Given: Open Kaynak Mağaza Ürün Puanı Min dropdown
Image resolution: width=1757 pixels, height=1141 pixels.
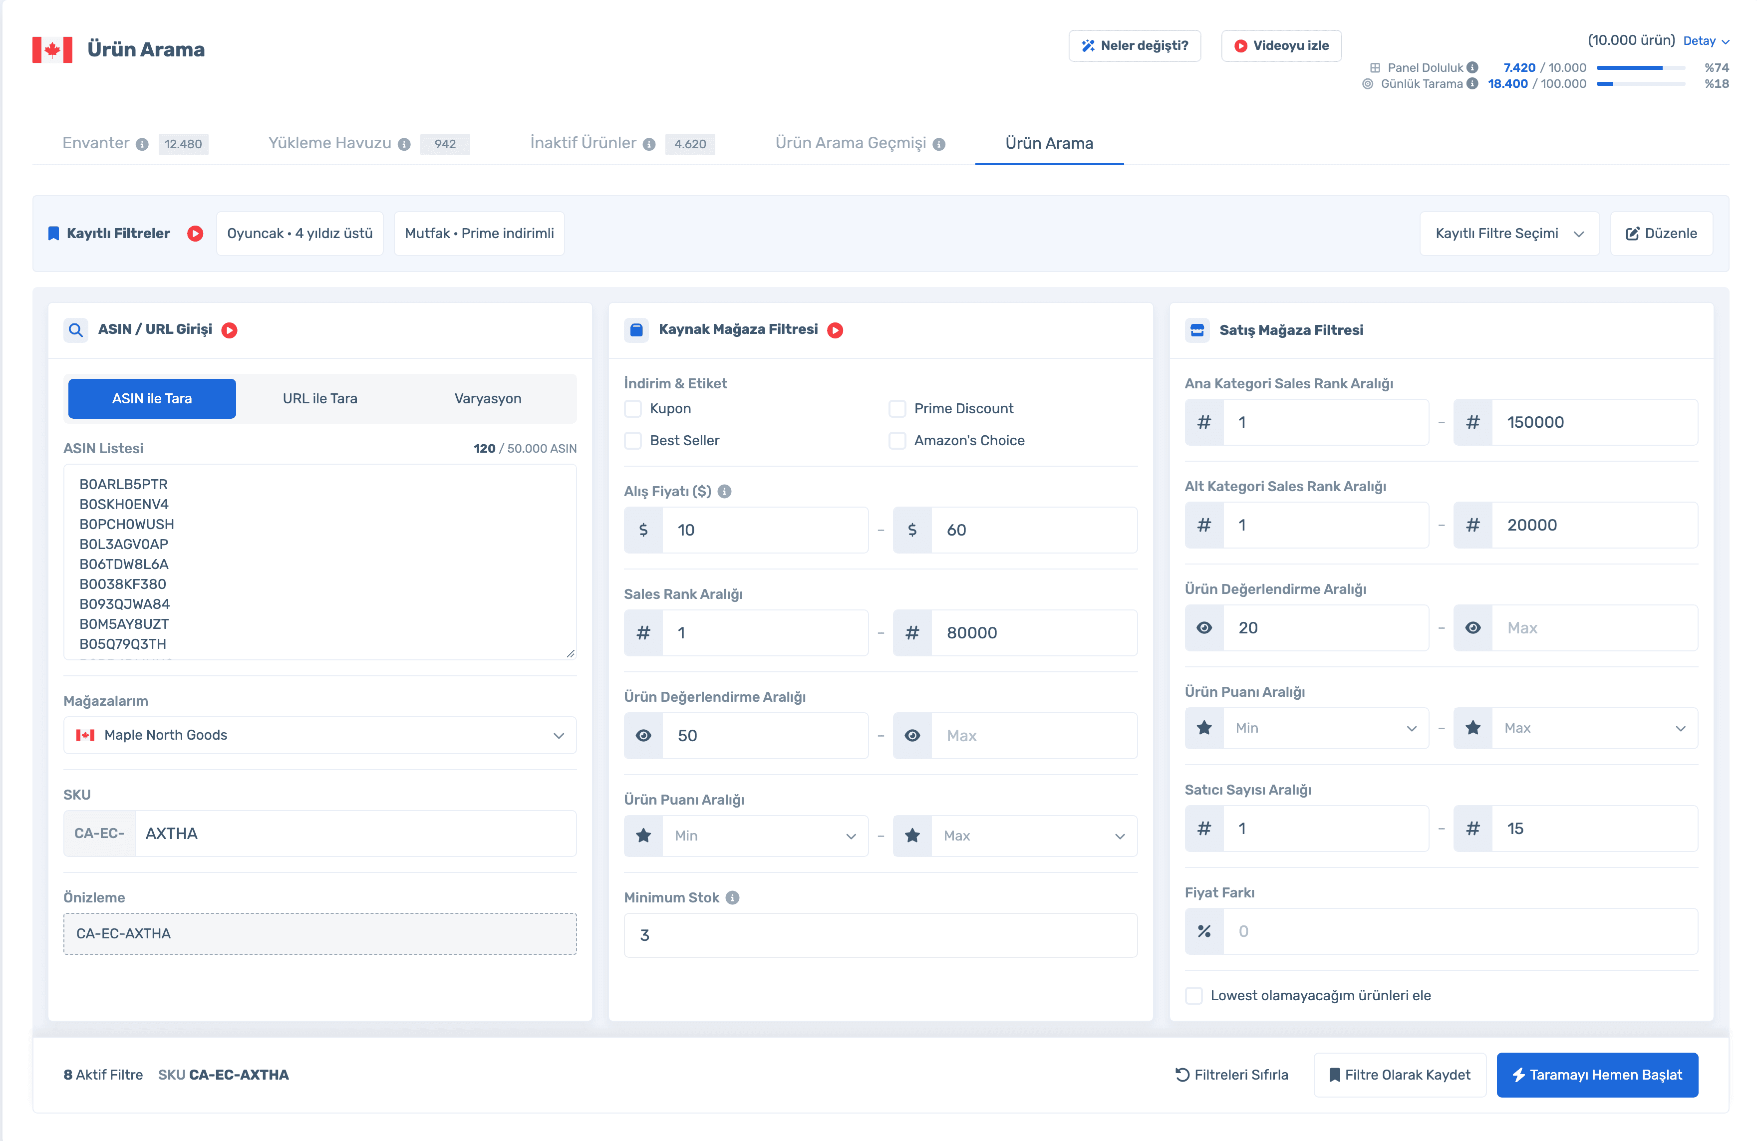Looking at the screenshot, I should coord(765,836).
